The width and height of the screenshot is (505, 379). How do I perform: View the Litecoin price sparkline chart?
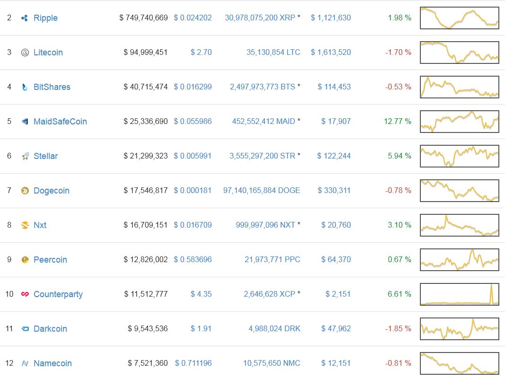(x=460, y=53)
